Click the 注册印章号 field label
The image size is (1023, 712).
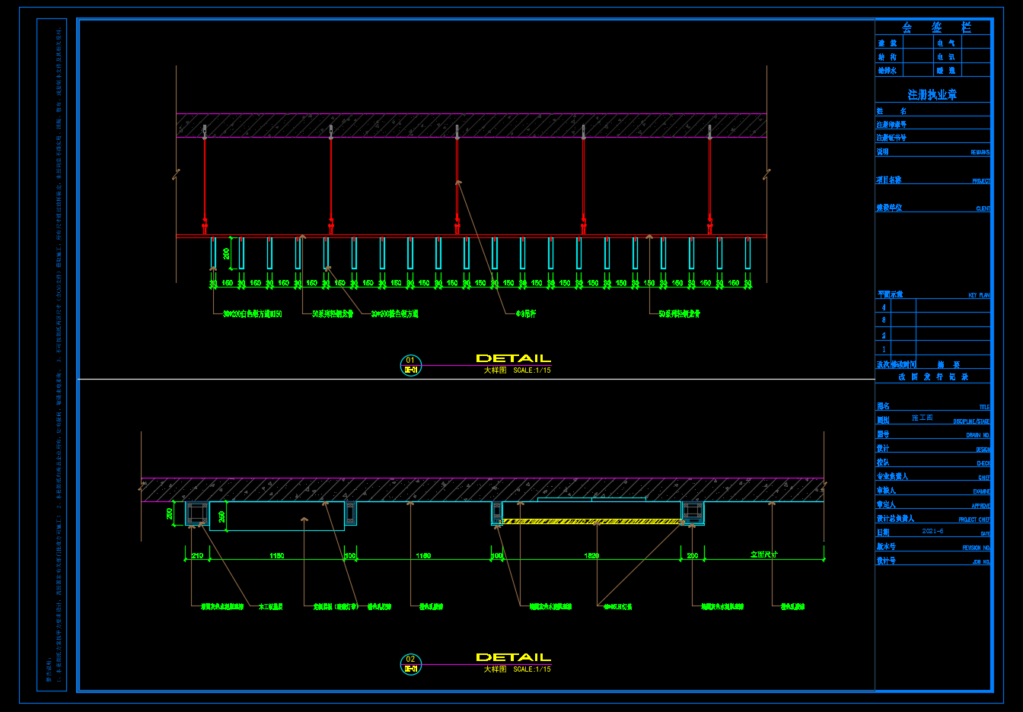click(x=891, y=125)
